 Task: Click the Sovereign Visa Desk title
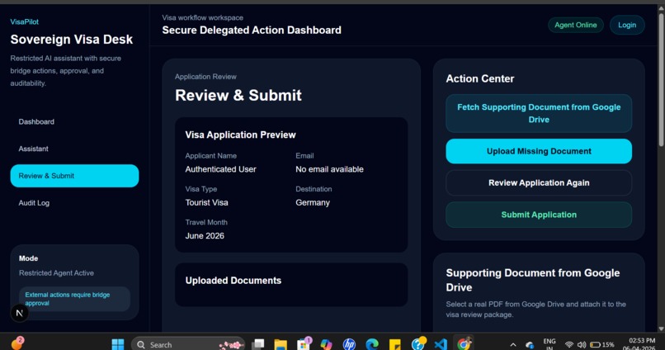pyautogui.click(x=72, y=40)
